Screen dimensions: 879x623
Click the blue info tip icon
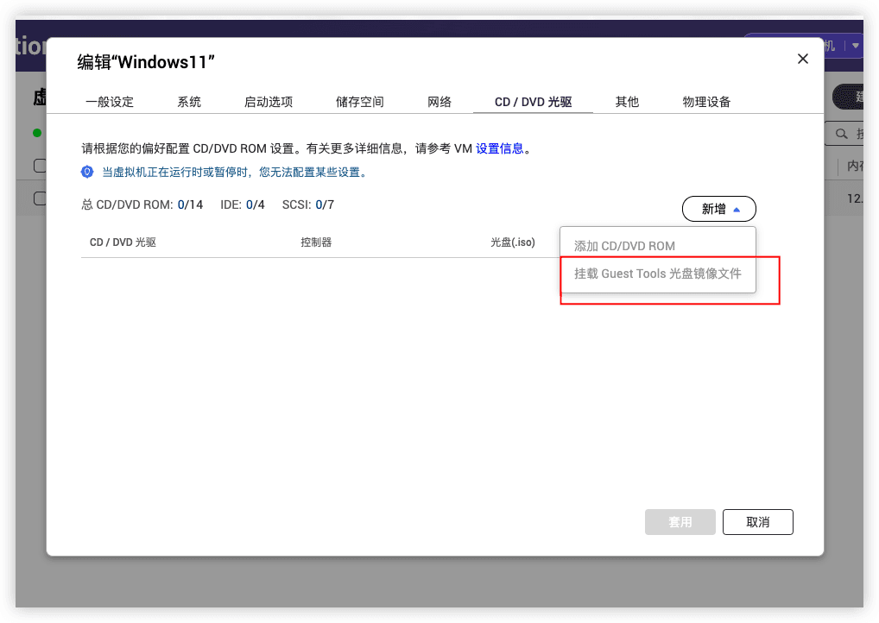coord(87,172)
